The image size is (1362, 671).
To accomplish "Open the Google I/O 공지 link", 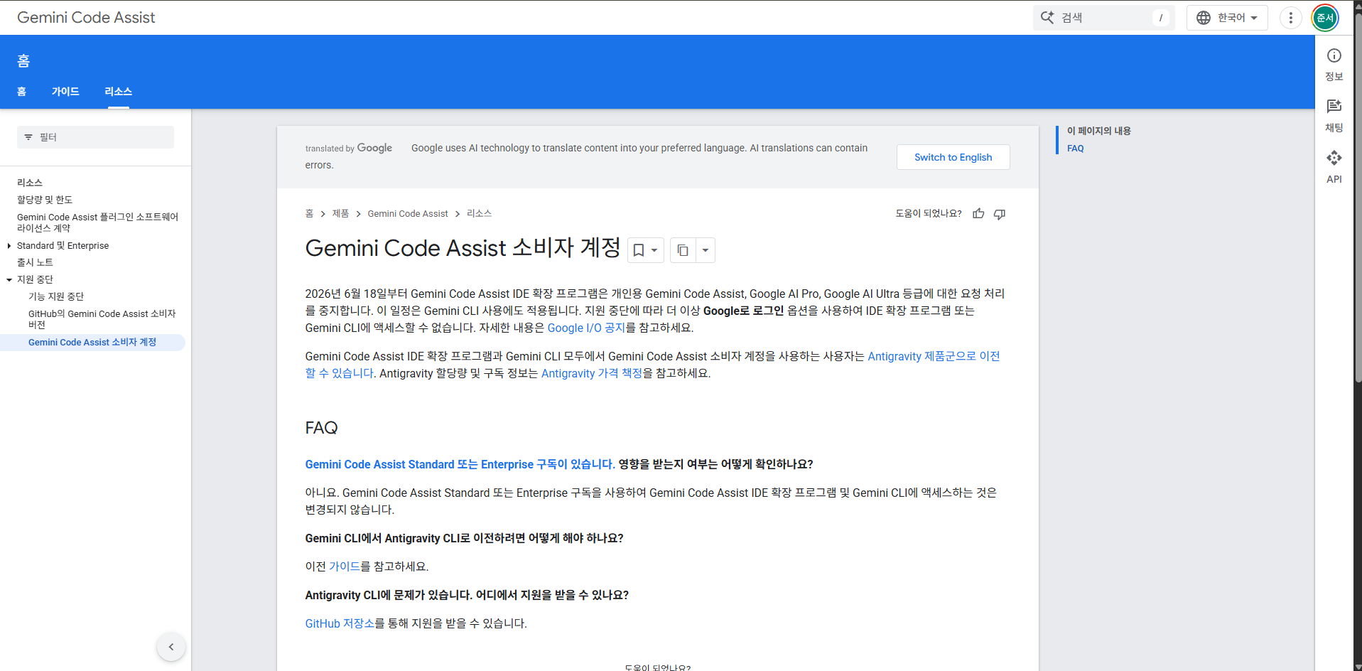I will 586,328.
